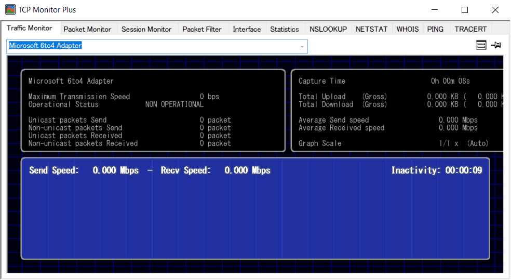Click the Microsoft 6to4 Adapter heading in info panel
511x280 pixels.
coord(71,81)
